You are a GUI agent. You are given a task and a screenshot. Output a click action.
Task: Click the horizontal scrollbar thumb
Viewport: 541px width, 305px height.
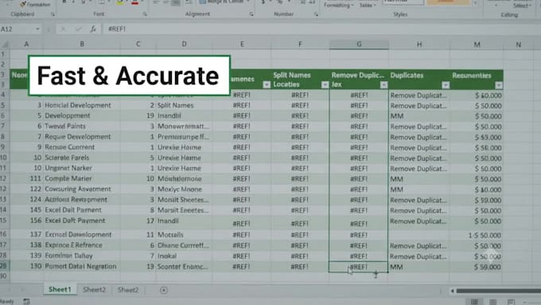click(499, 291)
